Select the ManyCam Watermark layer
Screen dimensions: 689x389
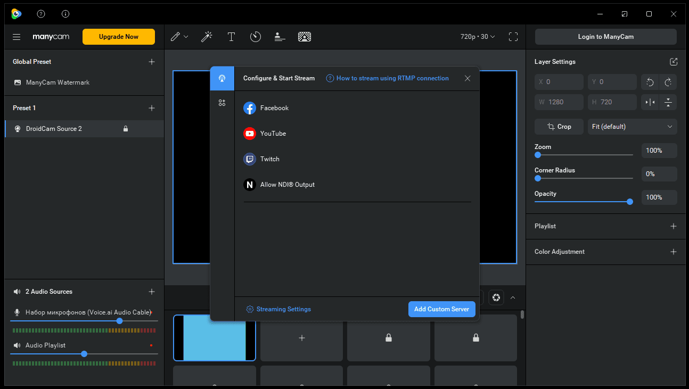(84, 82)
